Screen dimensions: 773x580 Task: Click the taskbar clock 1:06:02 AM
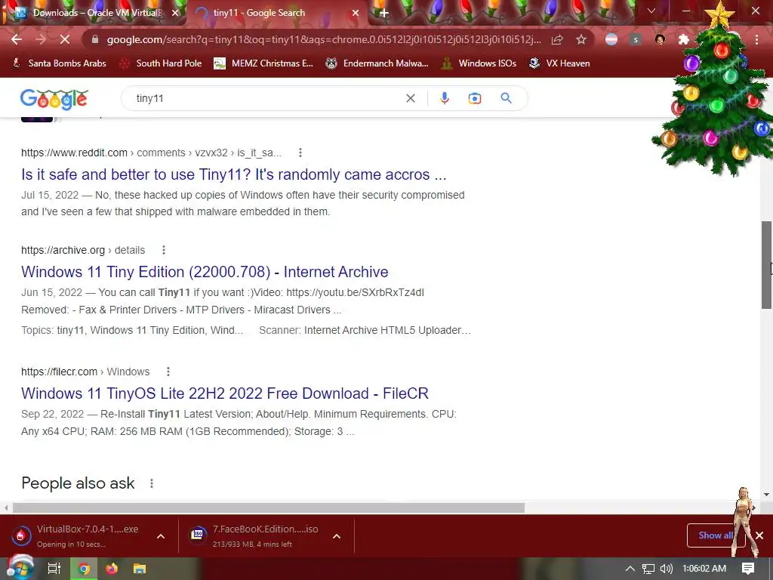click(x=704, y=569)
